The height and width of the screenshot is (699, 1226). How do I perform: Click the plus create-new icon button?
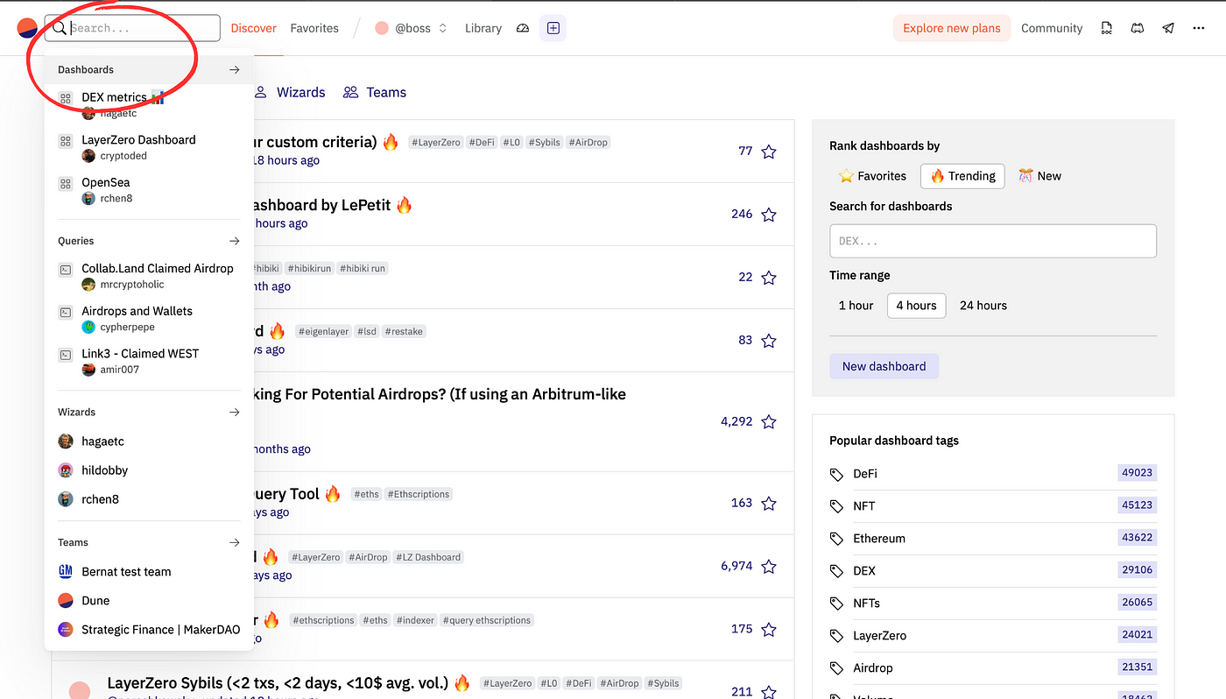pyautogui.click(x=553, y=28)
